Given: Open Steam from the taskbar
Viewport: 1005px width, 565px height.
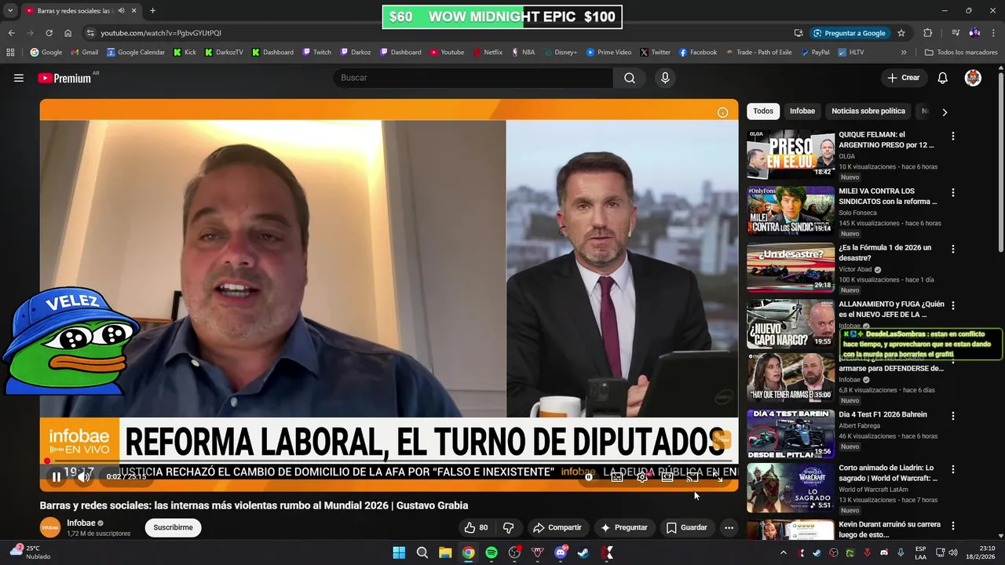Looking at the screenshot, I should pos(583,552).
